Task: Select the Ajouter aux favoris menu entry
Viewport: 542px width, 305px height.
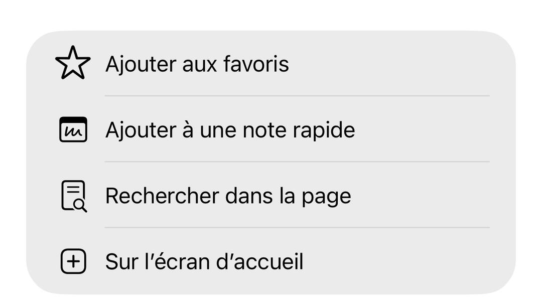Action: 196,64
